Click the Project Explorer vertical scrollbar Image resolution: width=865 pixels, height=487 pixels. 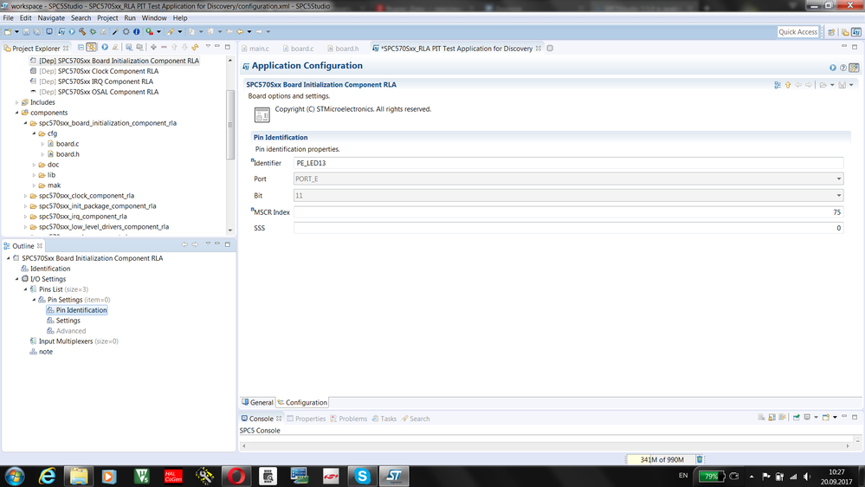pyautogui.click(x=230, y=125)
